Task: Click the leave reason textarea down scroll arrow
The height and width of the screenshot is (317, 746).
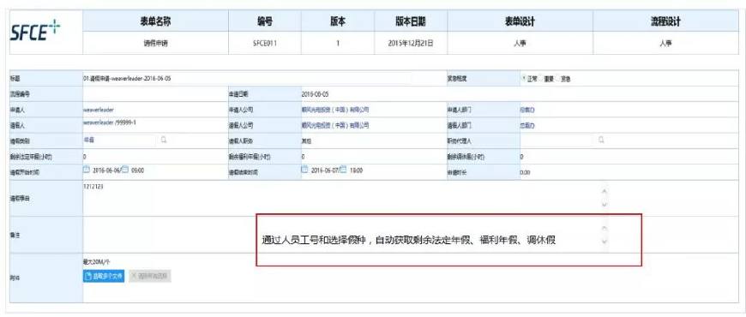Action: point(605,205)
